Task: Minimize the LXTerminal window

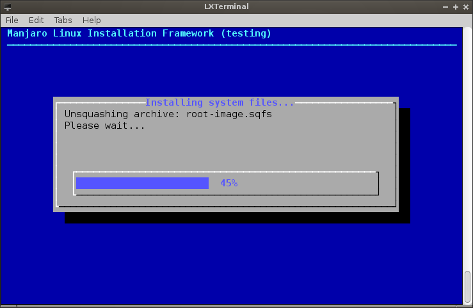Action: click(445, 6)
